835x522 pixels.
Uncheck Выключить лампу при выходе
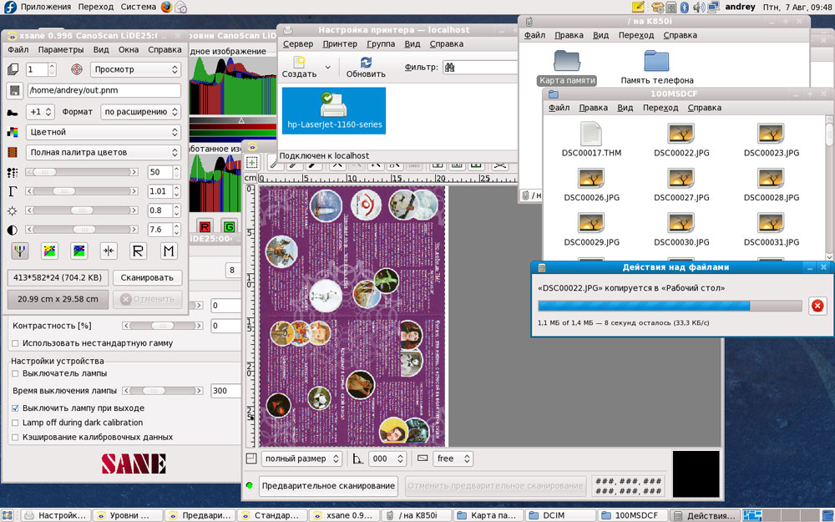click(15, 408)
